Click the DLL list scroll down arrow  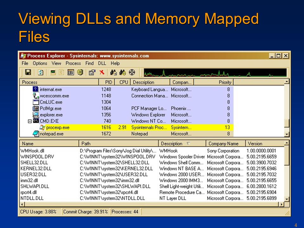point(287,199)
